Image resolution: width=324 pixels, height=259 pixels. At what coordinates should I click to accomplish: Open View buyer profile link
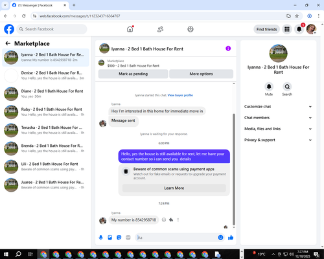[x=180, y=95]
